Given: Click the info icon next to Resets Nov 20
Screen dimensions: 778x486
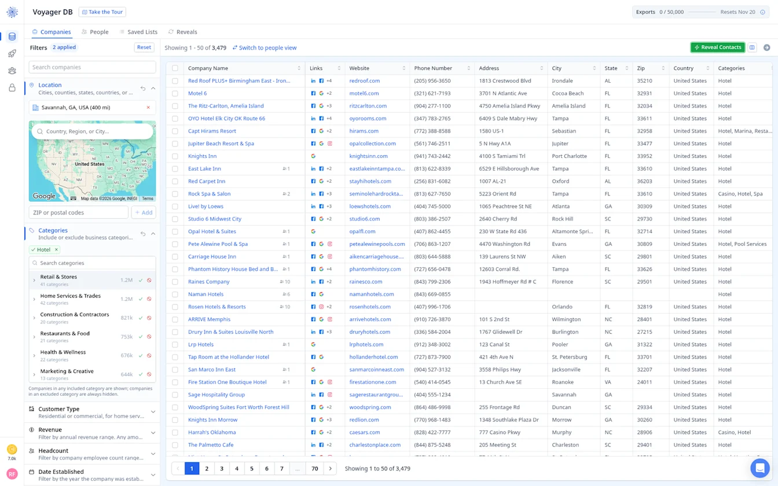Looking at the screenshot, I should 762,12.
